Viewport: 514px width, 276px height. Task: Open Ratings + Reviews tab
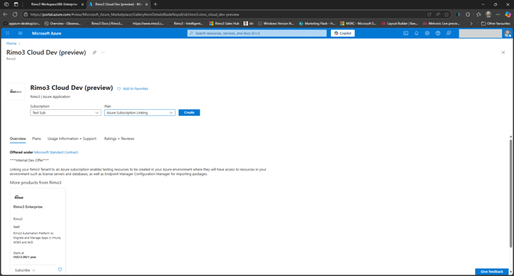coord(119,138)
